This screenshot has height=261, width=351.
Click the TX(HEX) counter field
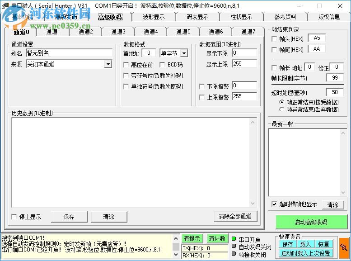(x=204, y=248)
